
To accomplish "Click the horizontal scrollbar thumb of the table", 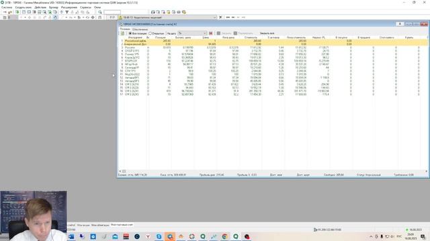I will (124, 171).
